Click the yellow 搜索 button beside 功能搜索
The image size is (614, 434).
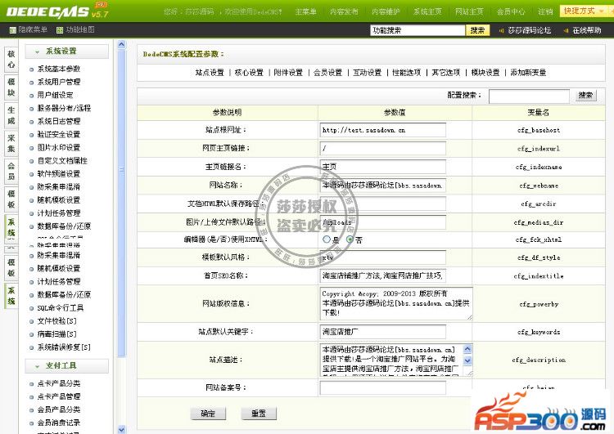pos(477,30)
